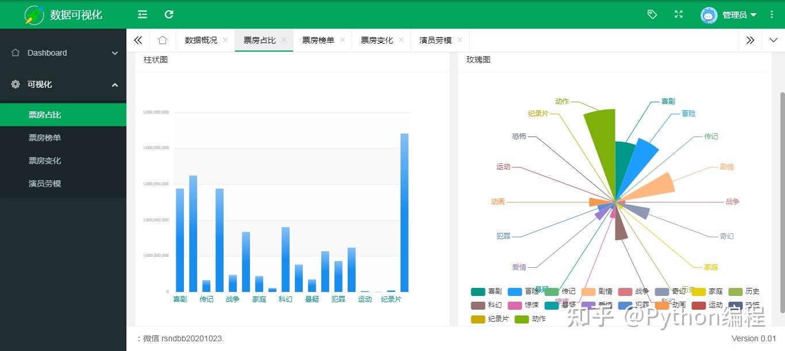Click the refresh icon in the top bar
Image resolution: width=785 pixels, height=351 pixels.
click(168, 14)
